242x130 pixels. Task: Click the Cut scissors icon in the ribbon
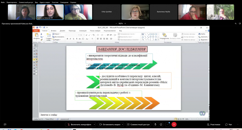coord(42,34)
